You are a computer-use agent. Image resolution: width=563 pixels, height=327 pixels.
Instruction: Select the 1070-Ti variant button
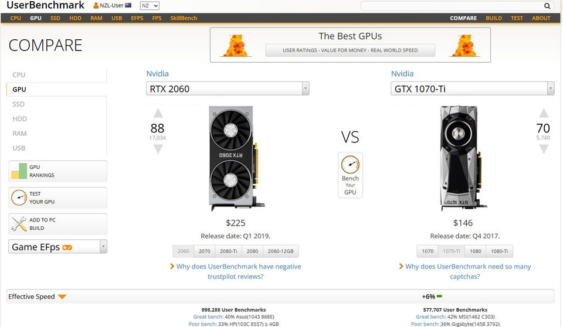[452, 251]
